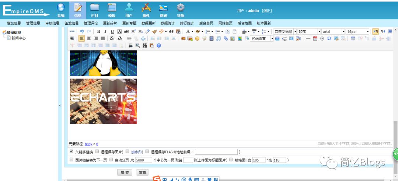The height and width of the screenshot is (181, 398).
Task: Insert a hyperlink with the link icon
Action: (x=129, y=38)
